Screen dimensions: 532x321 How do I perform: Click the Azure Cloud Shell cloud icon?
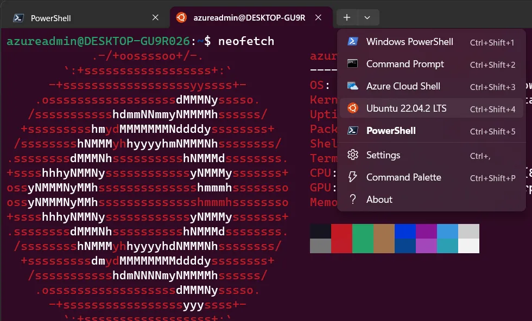pyautogui.click(x=353, y=86)
